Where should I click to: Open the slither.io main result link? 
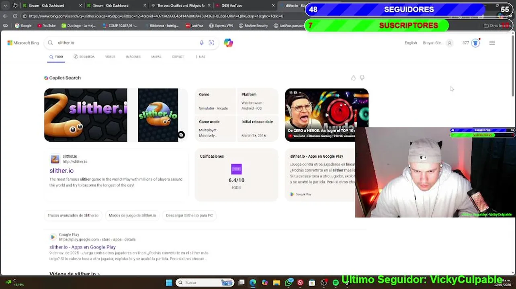coord(61,171)
